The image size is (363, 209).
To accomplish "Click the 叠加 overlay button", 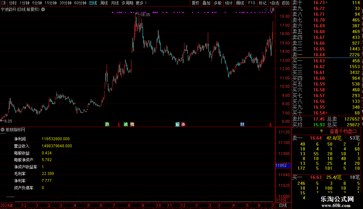I will (207, 3).
